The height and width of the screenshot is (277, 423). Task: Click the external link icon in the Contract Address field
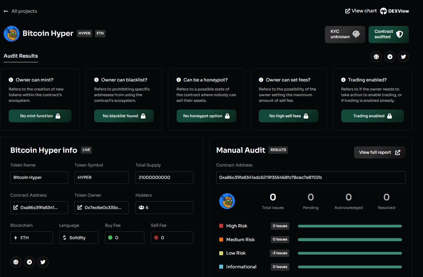pyautogui.click(x=15, y=208)
